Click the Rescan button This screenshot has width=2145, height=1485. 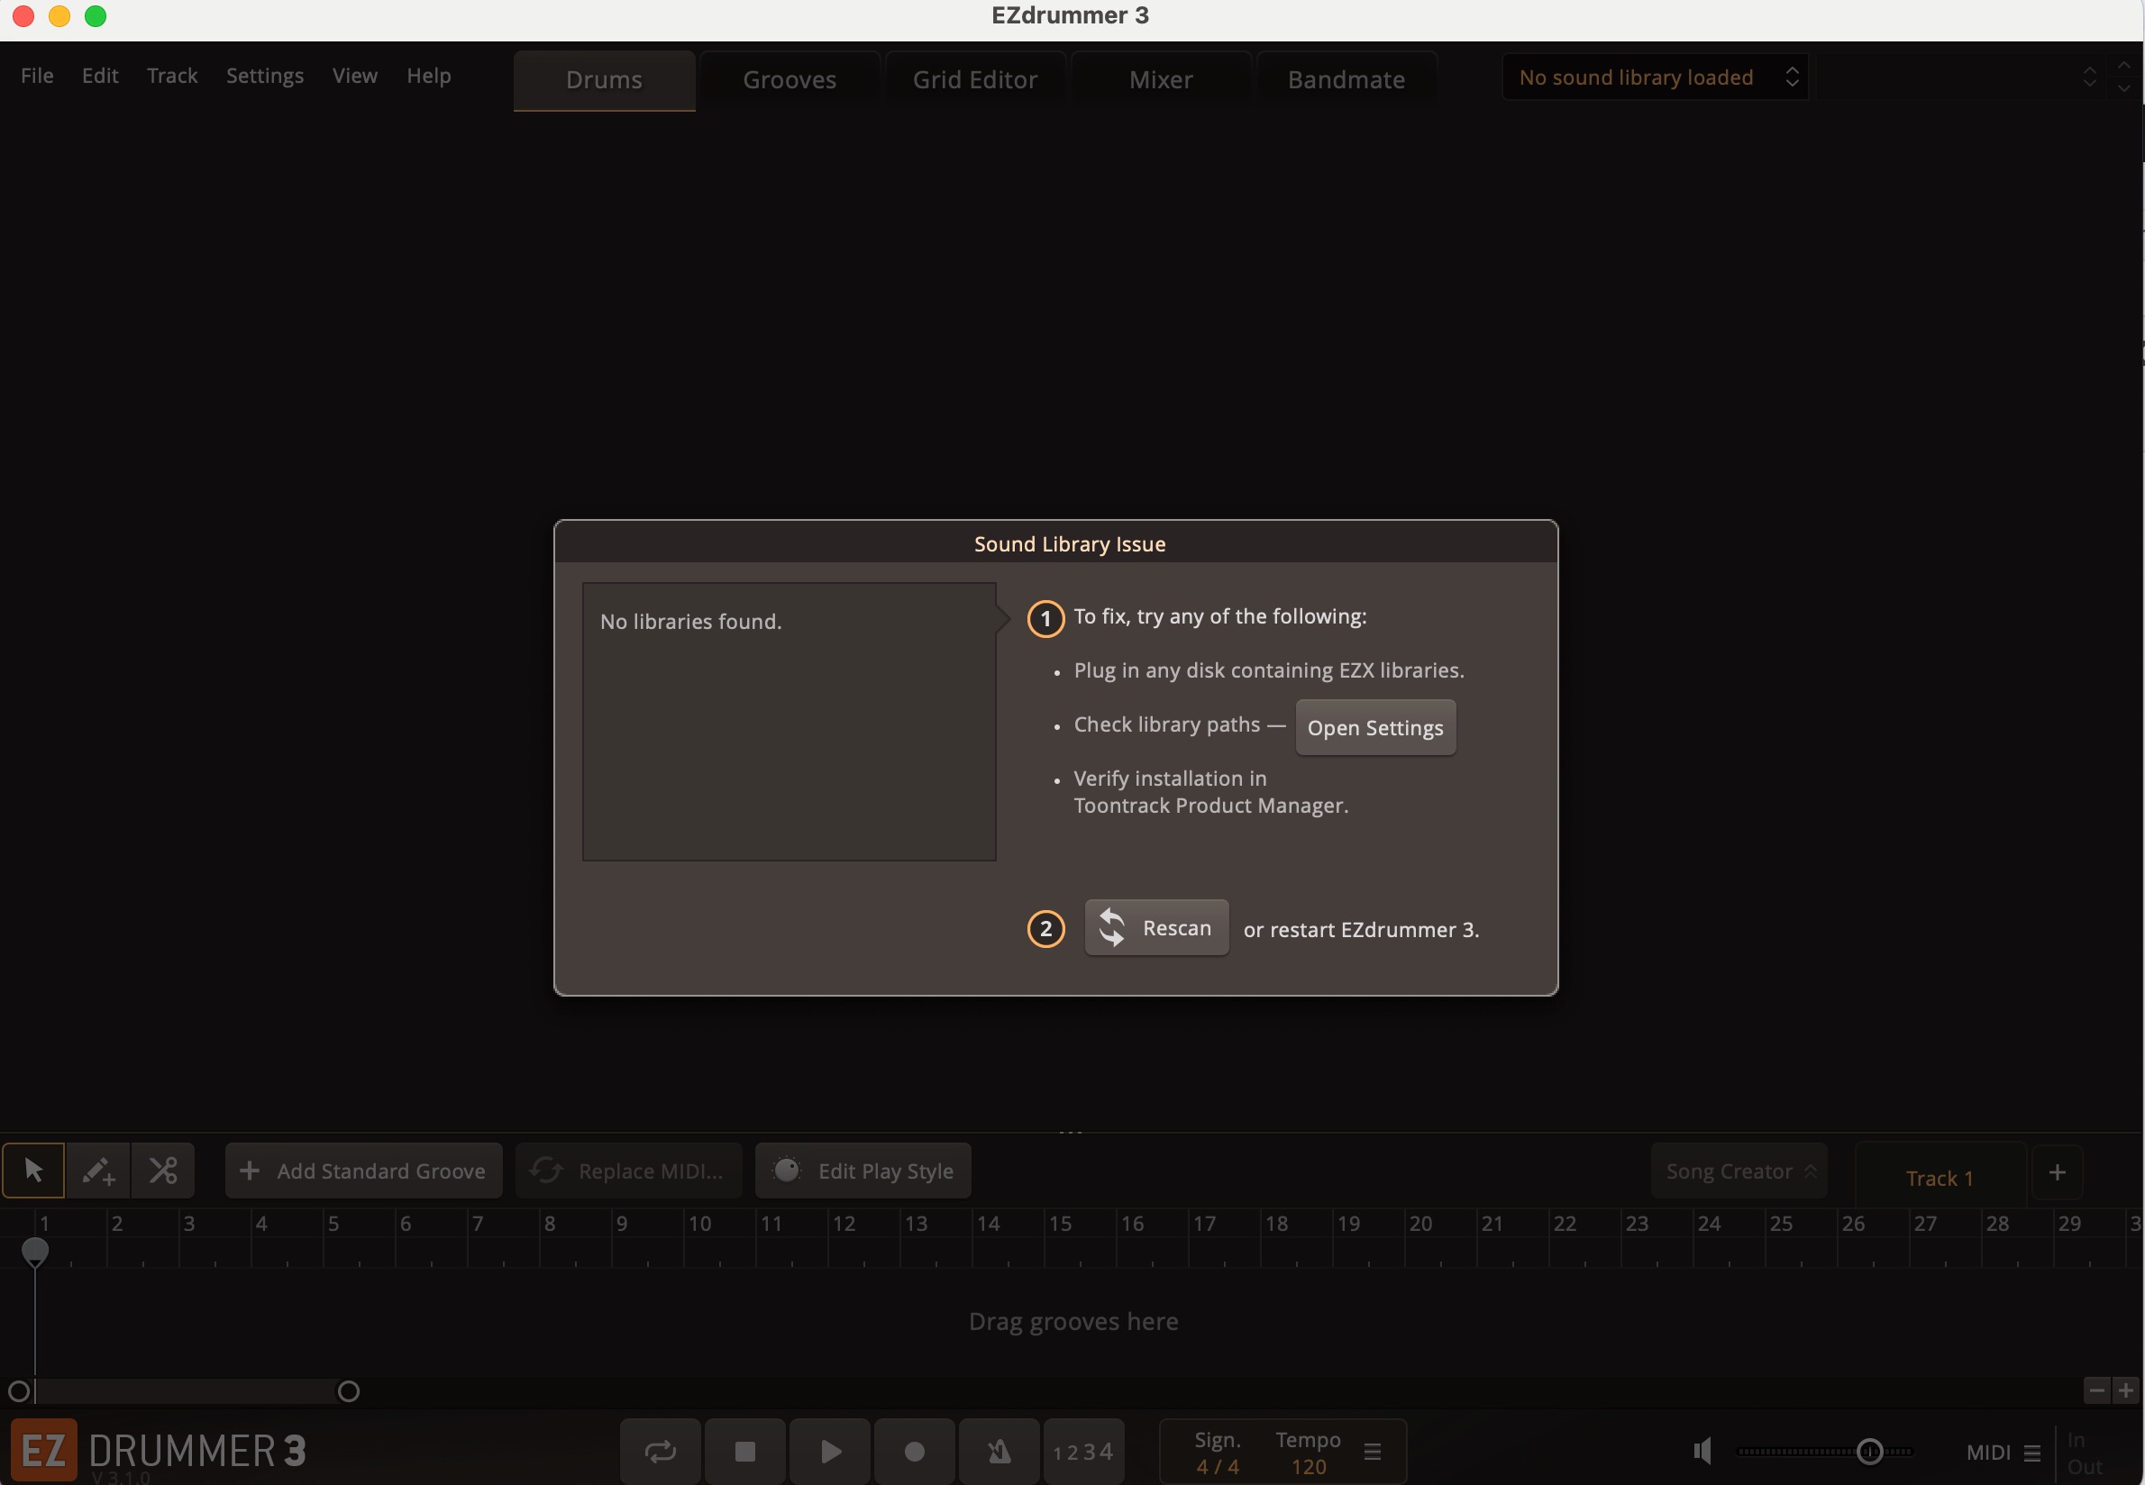[1156, 927]
